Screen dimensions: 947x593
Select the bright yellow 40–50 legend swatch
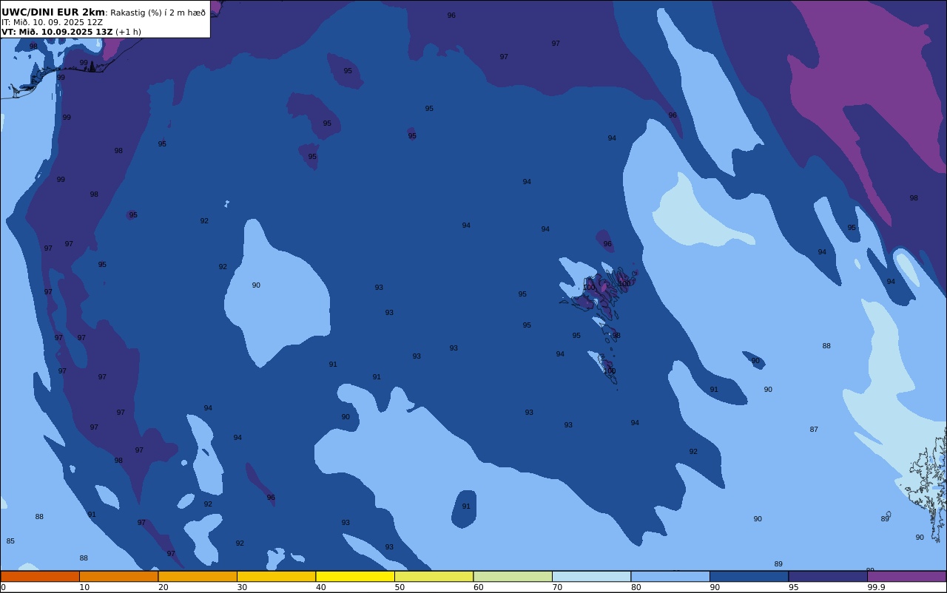(355, 576)
